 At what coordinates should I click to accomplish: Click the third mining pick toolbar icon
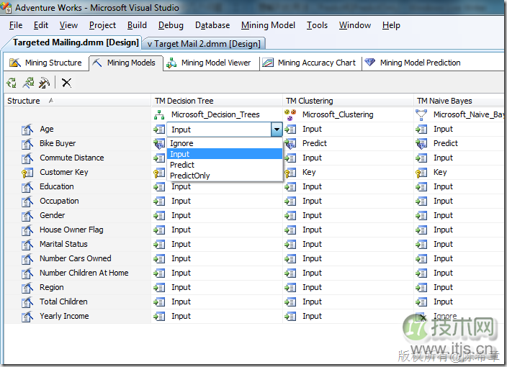[44, 83]
